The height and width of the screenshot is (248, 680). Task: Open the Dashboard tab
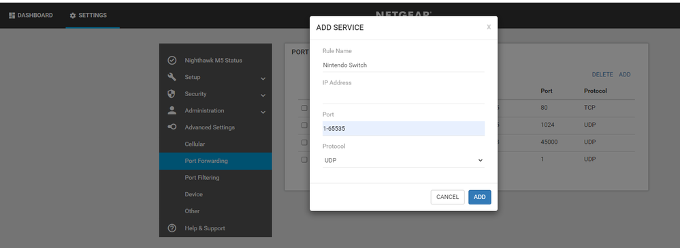pyautogui.click(x=31, y=15)
